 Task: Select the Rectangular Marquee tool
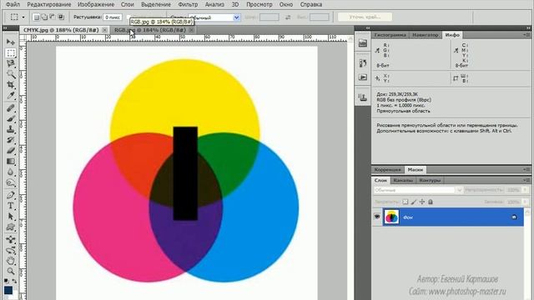pyautogui.click(x=11, y=53)
